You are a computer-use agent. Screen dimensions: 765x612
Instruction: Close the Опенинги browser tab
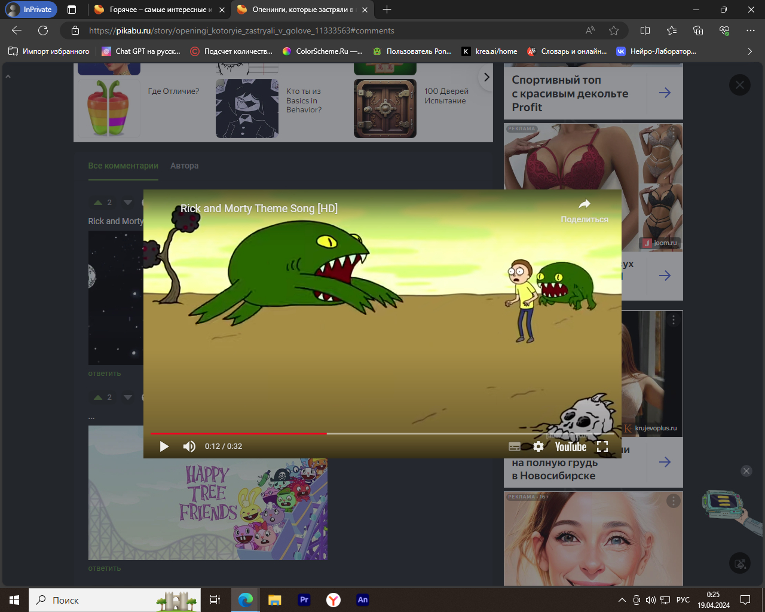coord(365,10)
